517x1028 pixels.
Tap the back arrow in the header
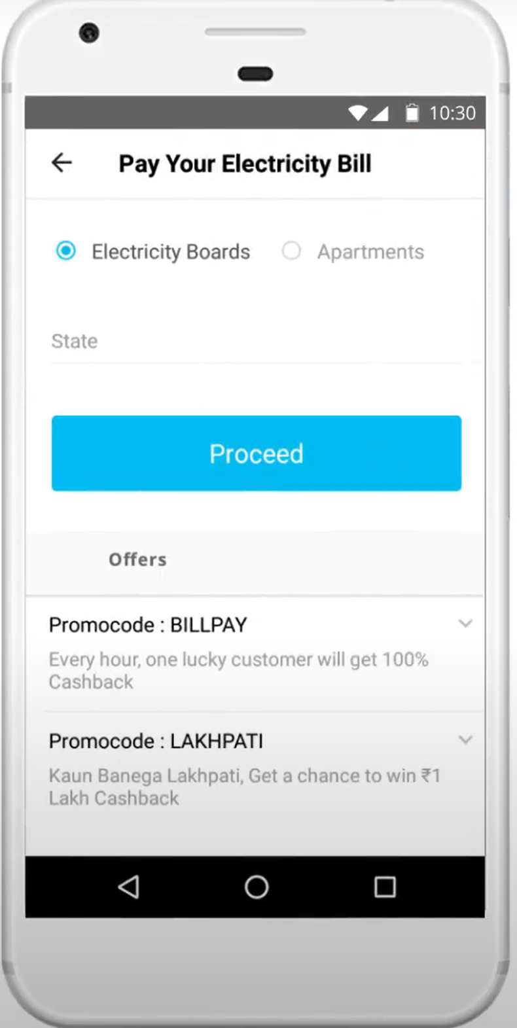62,162
